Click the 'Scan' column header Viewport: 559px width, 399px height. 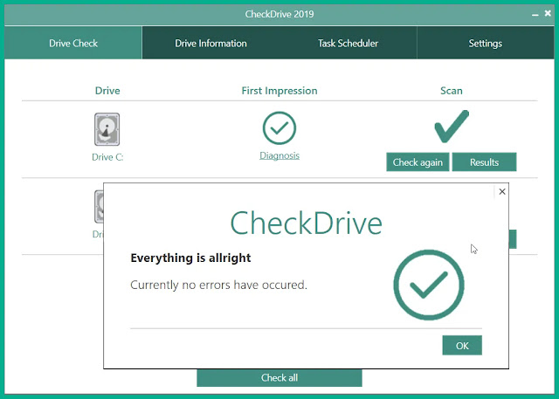tap(452, 91)
